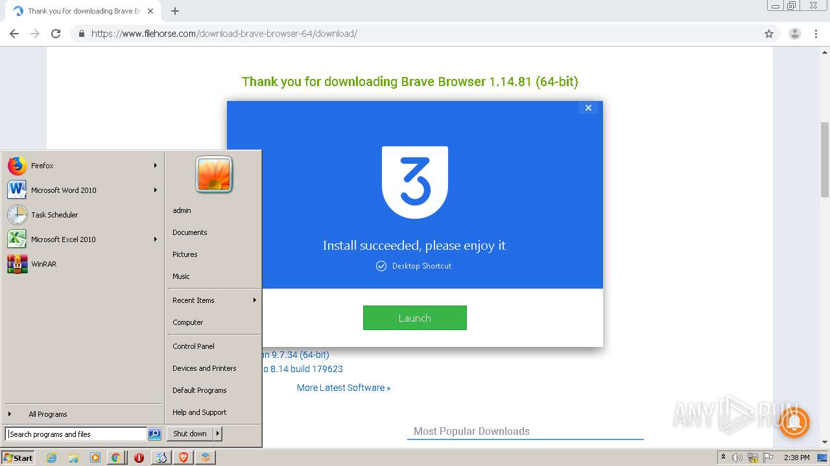Click the orange notification bell icon
This screenshot has width=830, height=466.
[x=794, y=423]
